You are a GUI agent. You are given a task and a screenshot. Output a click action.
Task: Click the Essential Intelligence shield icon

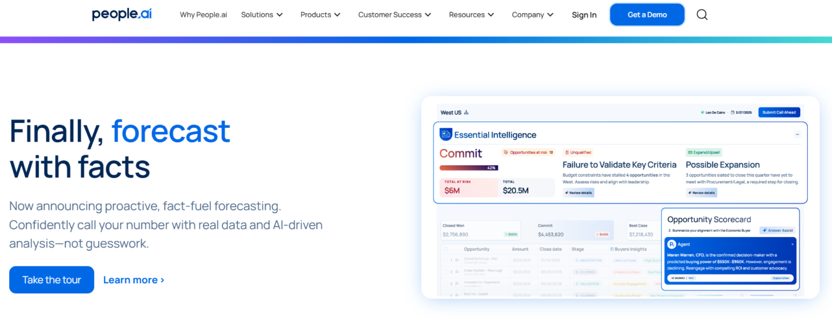(x=445, y=135)
